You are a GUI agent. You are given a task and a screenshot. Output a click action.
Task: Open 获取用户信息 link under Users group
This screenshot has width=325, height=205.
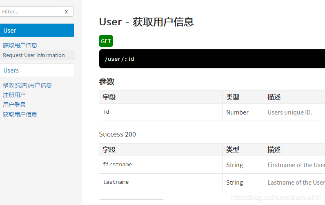click(20, 115)
